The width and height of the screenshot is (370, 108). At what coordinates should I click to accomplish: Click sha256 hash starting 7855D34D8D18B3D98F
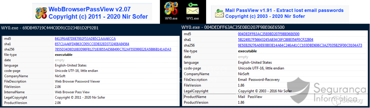coord(113,49)
